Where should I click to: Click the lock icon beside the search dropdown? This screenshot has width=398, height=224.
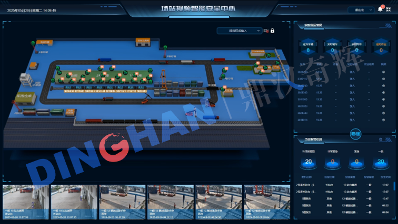[272, 31]
